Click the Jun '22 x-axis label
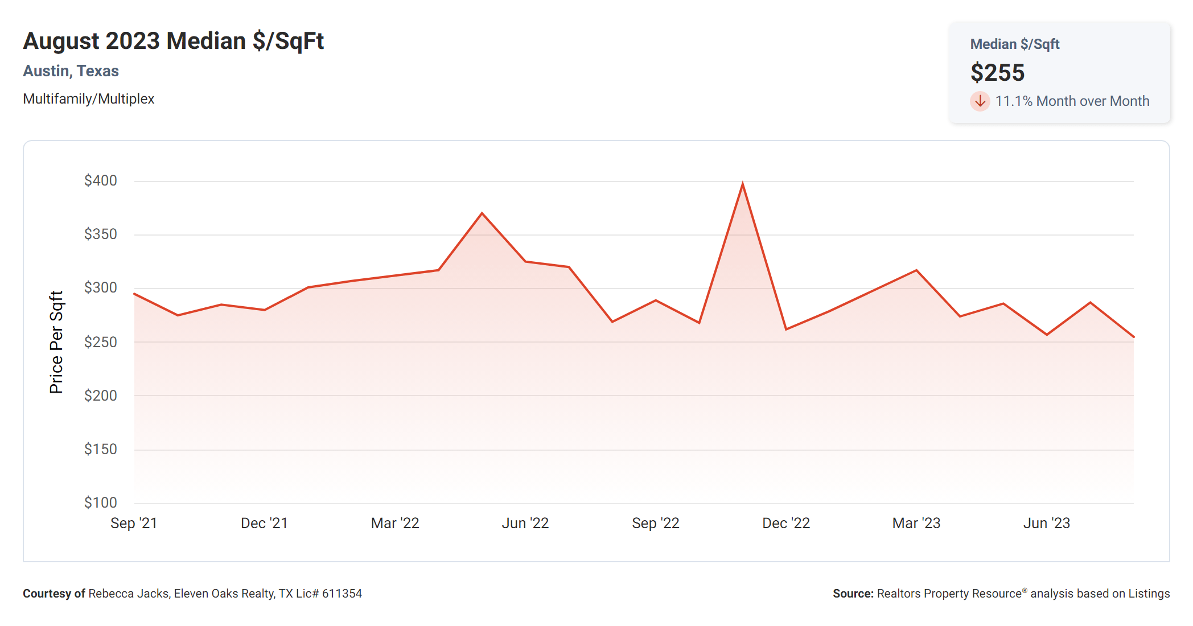Viewport: 1193px width, 626px height. [x=525, y=523]
